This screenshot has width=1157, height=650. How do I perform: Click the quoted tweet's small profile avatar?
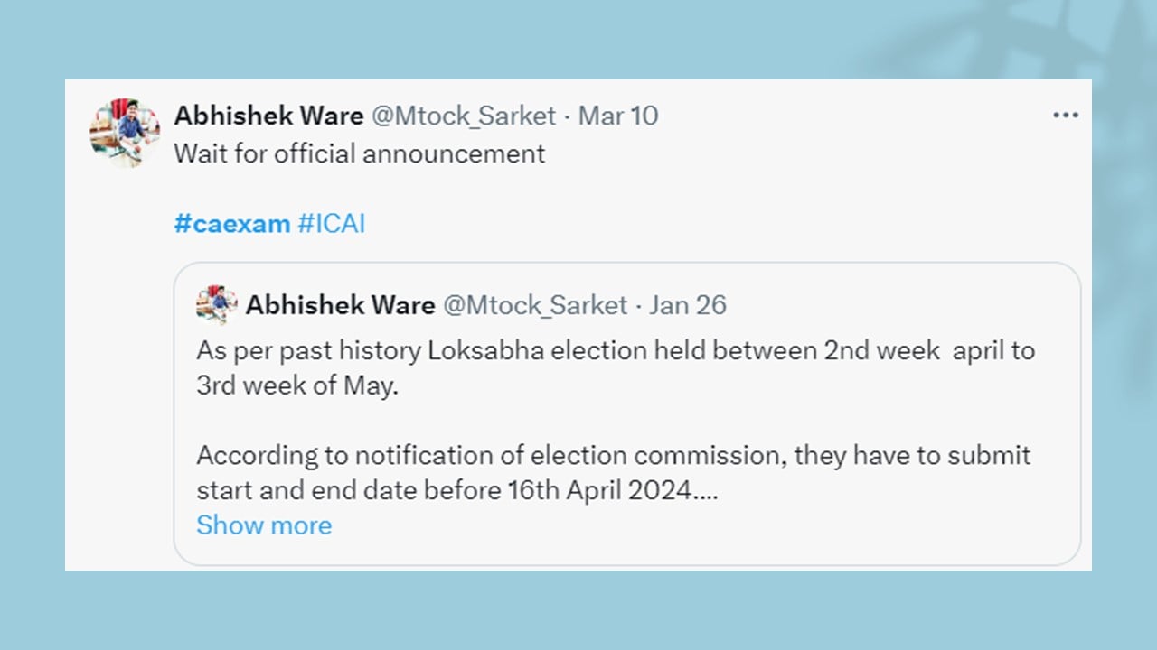tap(217, 305)
